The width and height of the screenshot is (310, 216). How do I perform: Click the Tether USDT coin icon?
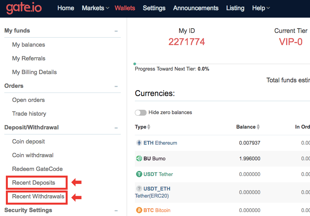point(139,174)
